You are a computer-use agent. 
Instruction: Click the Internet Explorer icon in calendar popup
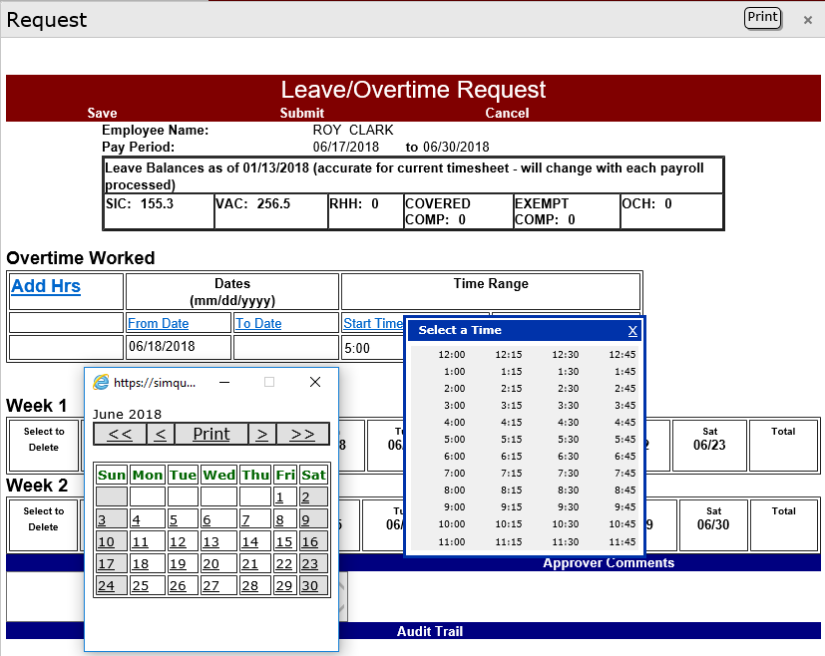coord(101,382)
